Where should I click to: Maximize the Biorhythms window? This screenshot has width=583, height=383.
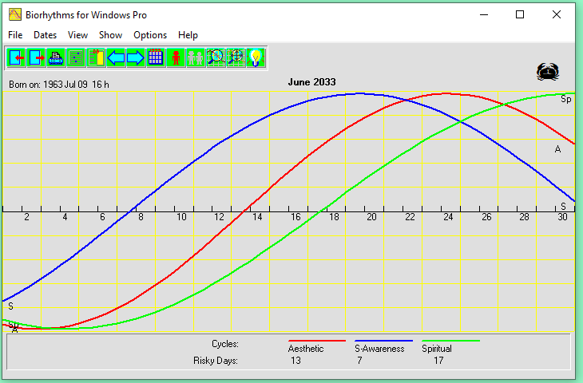[520, 14]
